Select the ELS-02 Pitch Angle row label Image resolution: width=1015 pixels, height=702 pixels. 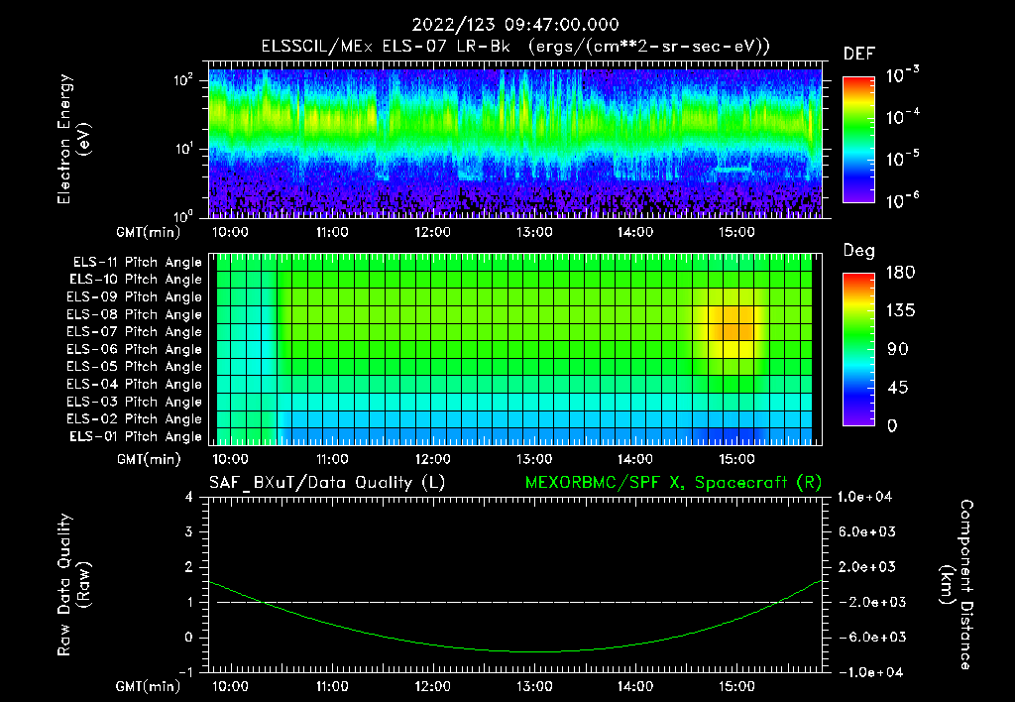(134, 419)
